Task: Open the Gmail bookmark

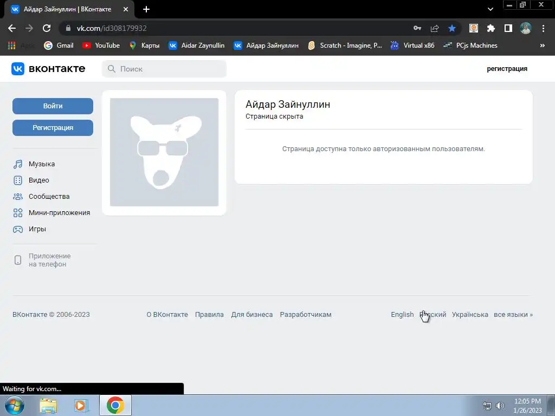Action: point(59,45)
